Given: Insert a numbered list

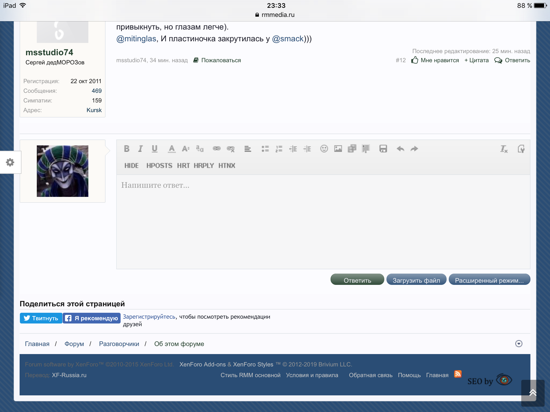Looking at the screenshot, I should click(279, 149).
